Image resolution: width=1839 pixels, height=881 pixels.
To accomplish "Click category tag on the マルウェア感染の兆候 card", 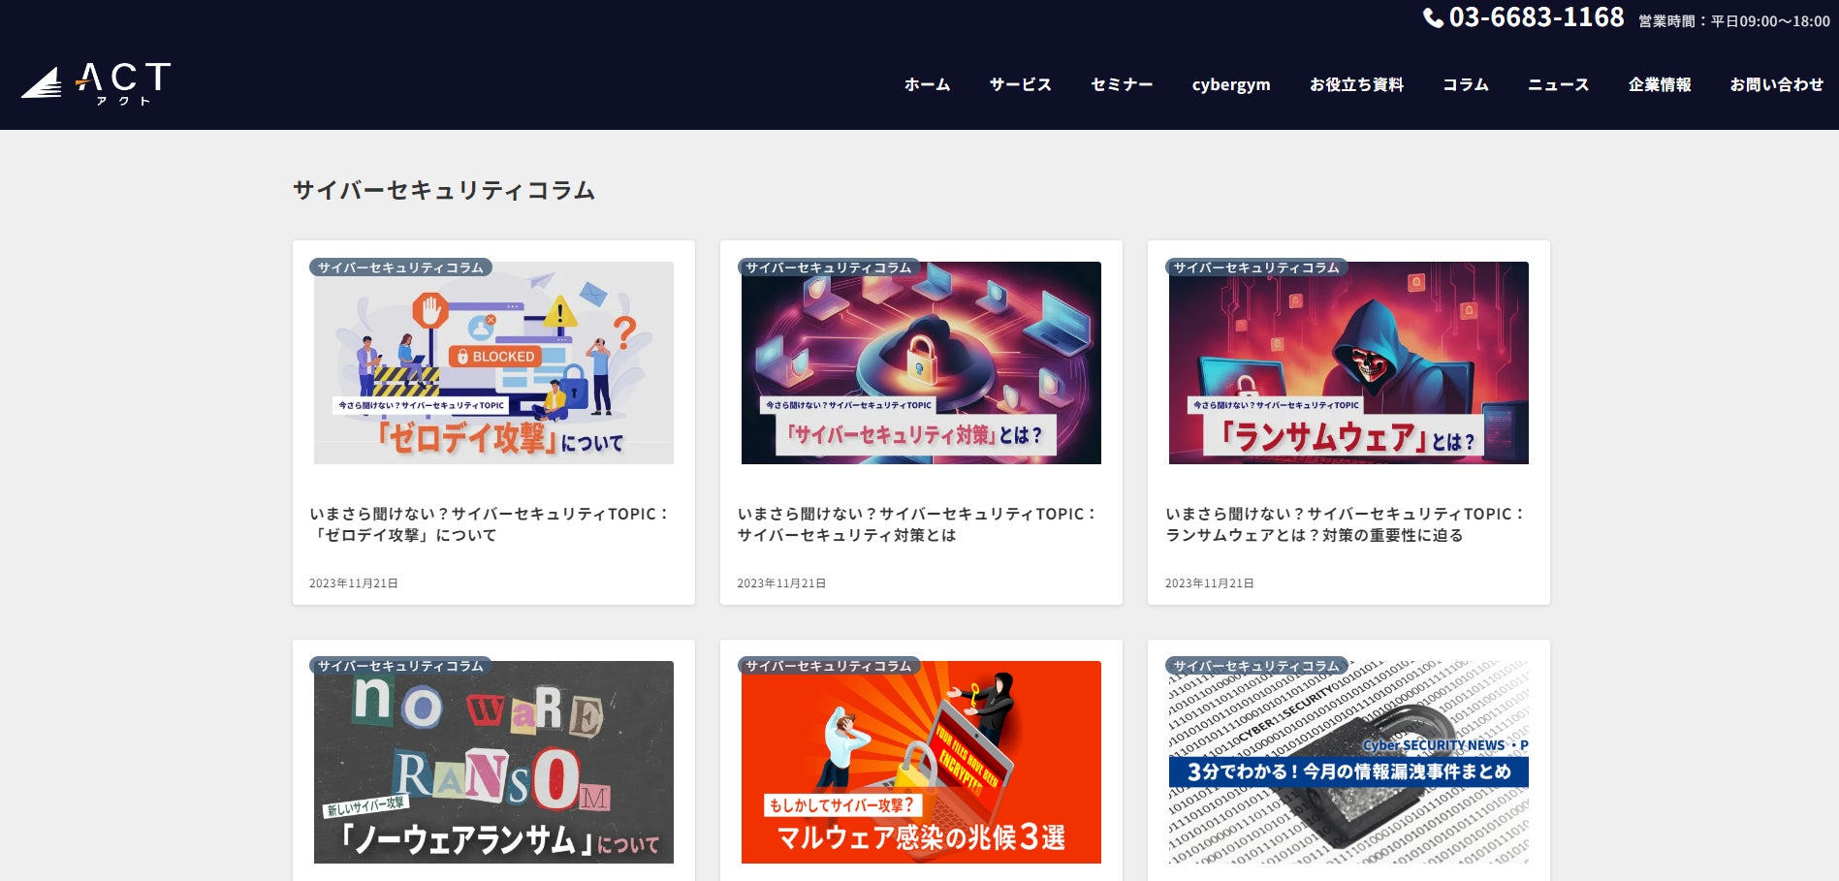I will 828,666.
